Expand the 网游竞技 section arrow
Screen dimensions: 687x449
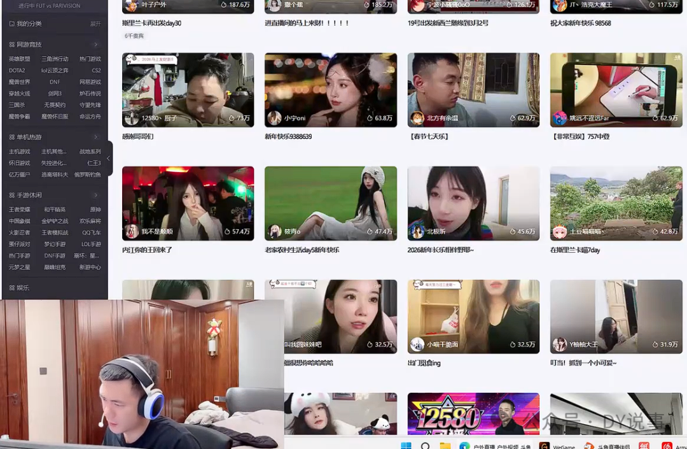(95, 45)
